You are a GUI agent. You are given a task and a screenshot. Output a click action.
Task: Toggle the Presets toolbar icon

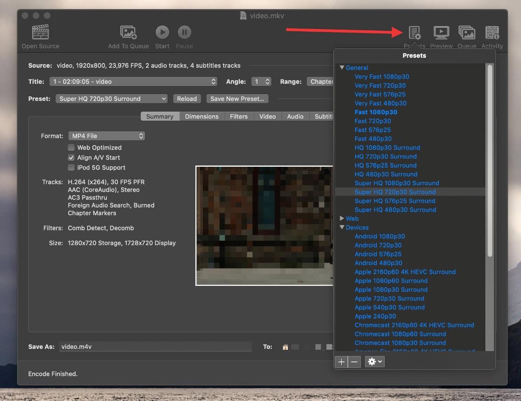click(415, 33)
